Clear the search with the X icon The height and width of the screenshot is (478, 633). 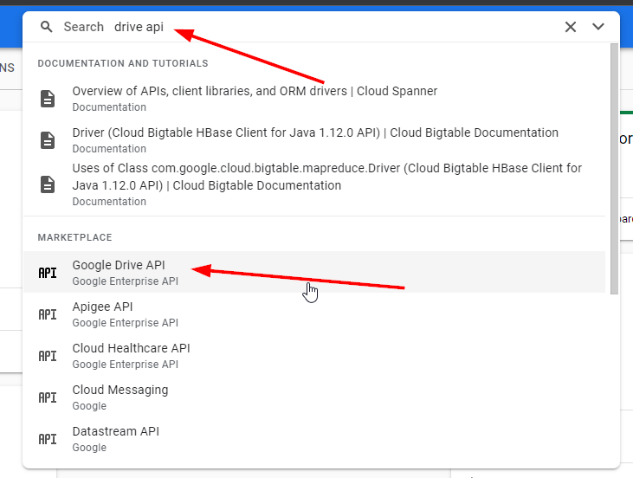[570, 27]
